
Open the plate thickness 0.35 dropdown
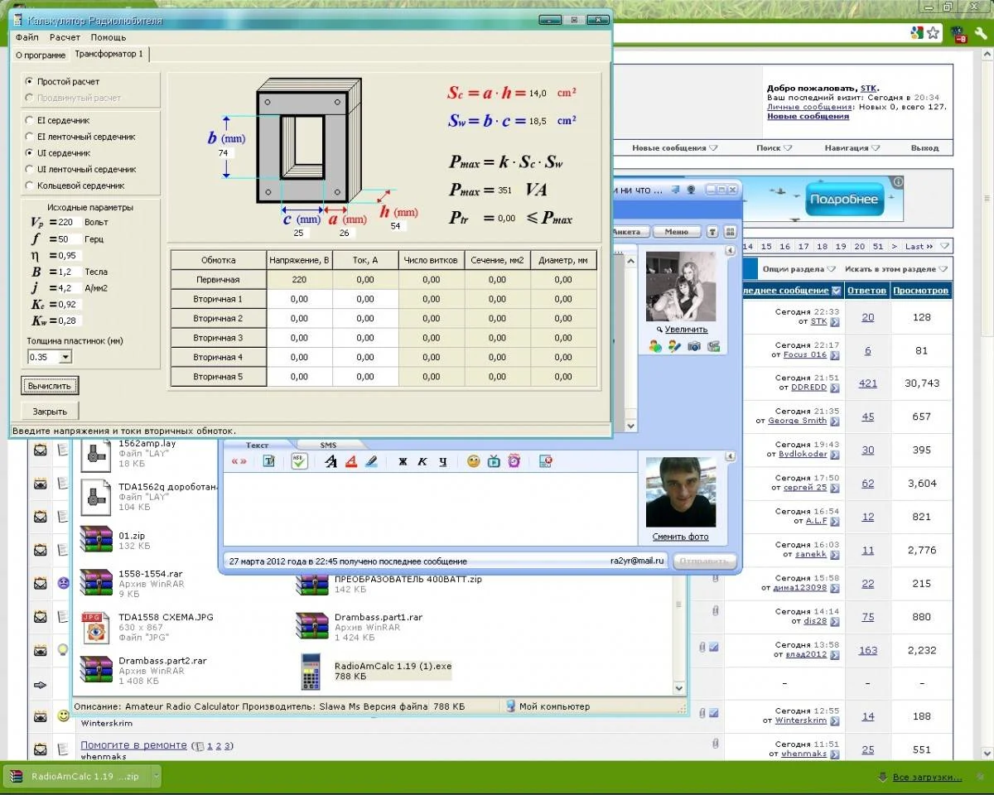coord(66,357)
